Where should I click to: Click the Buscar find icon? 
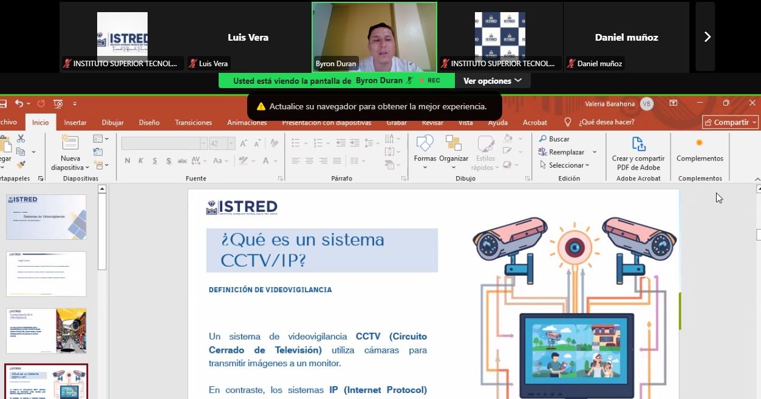[543, 139]
